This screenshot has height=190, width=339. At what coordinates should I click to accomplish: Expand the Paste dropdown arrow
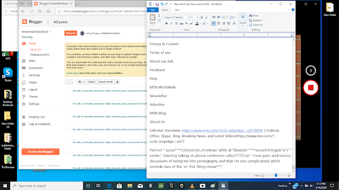coord(153,25)
